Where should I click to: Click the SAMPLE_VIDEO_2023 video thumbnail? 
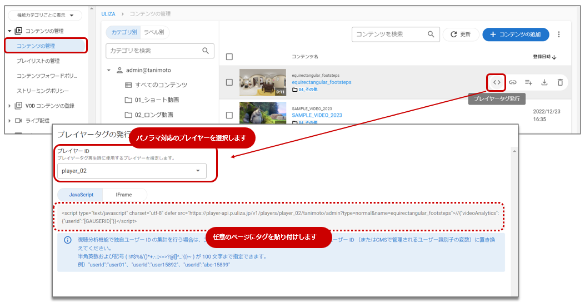[263, 113]
